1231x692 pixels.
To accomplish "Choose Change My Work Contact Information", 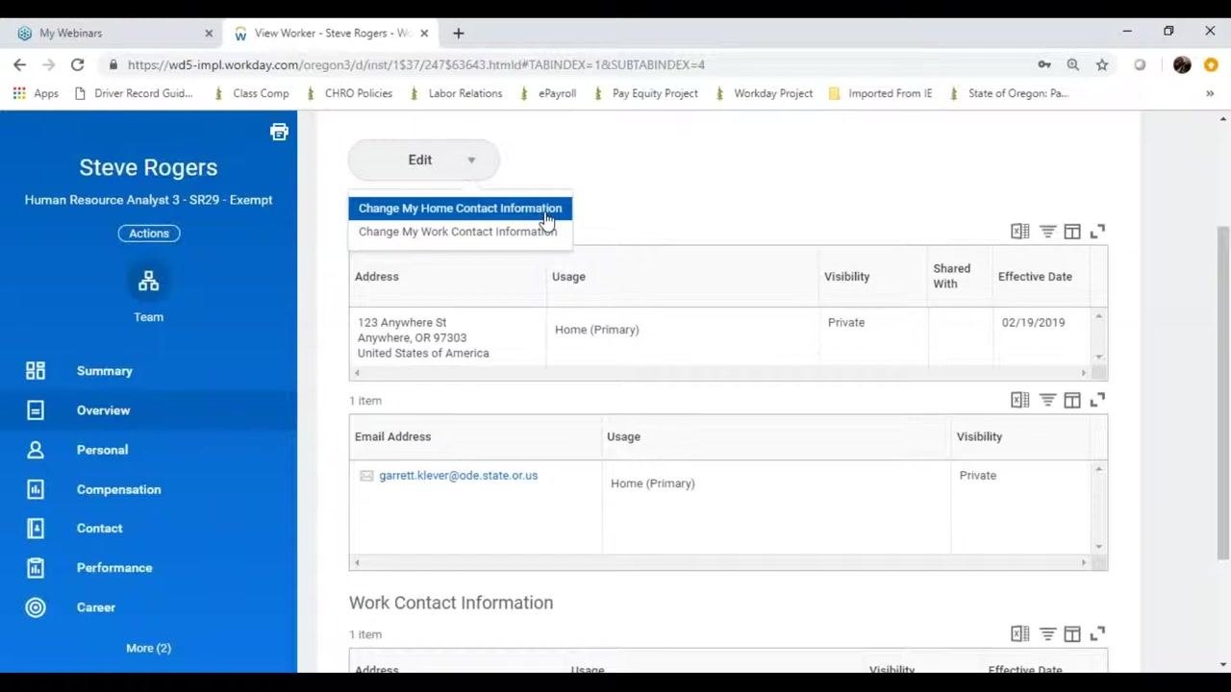I will 460,232.
